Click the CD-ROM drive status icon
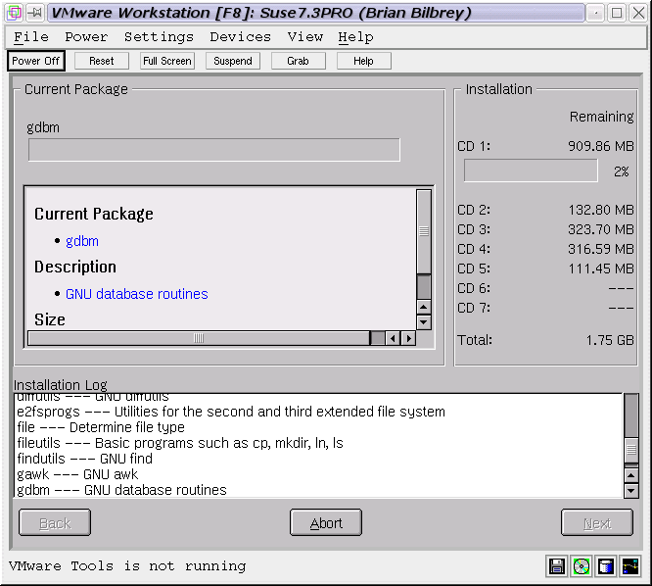This screenshot has width=652, height=586. pyautogui.click(x=582, y=566)
